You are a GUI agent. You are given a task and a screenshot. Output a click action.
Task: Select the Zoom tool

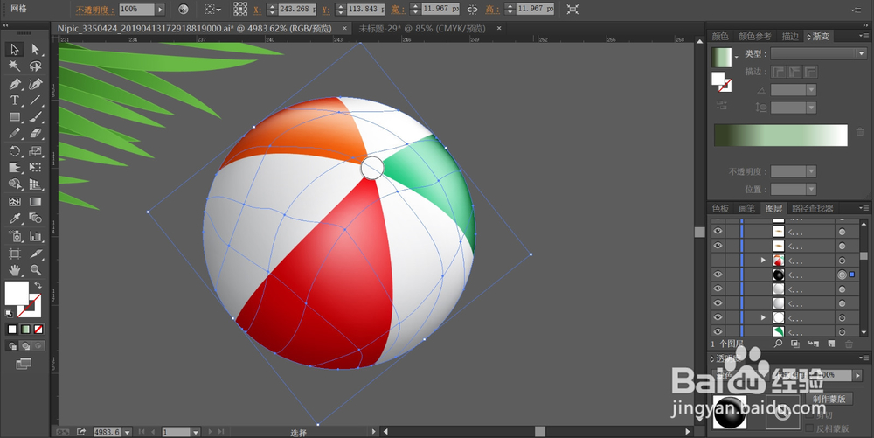pyautogui.click(x=36, y=270)
